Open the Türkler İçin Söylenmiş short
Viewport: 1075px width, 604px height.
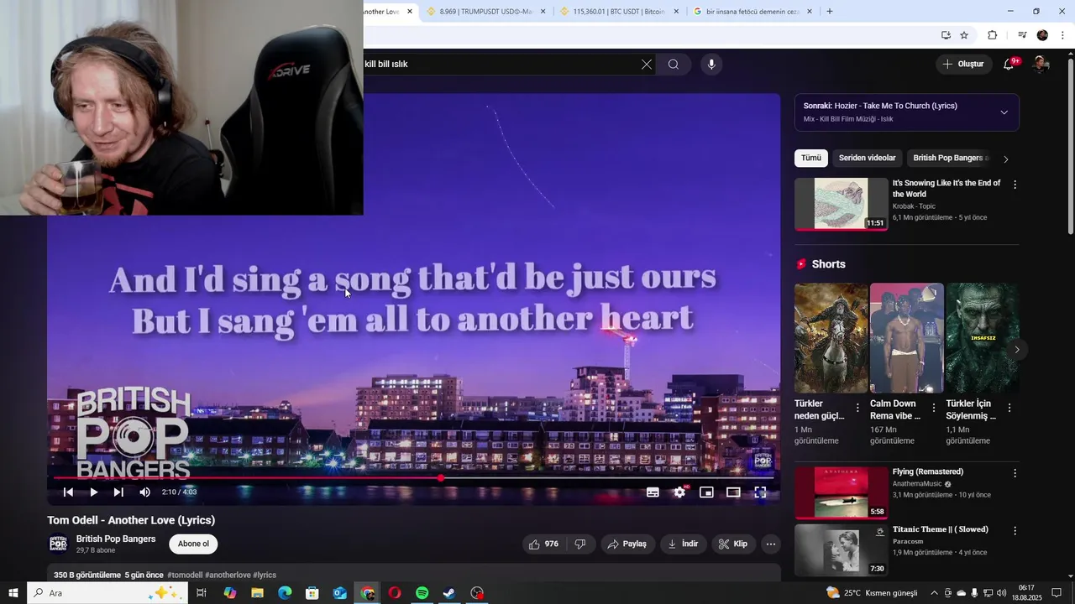tap(983, 338)
